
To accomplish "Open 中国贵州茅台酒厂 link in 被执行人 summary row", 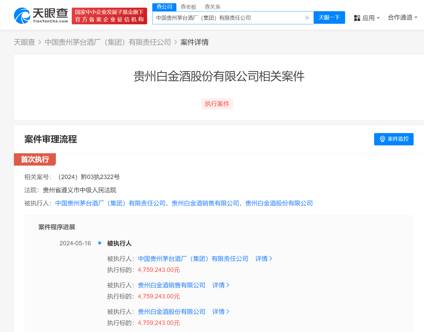I will tap(110, 203).
